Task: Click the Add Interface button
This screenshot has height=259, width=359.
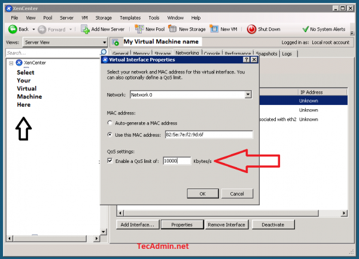Action: [x=138, y=225]
